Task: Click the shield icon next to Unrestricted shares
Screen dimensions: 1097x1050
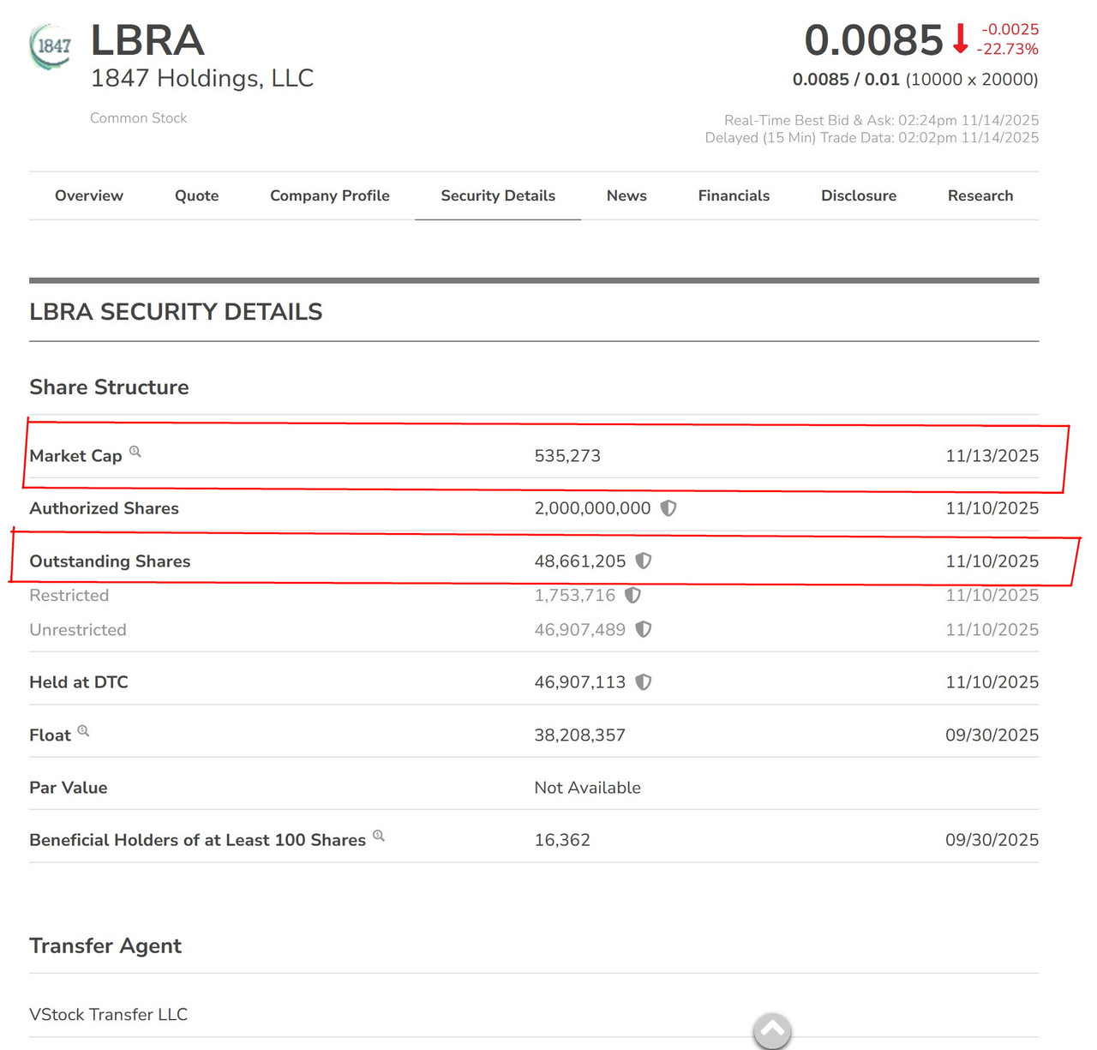Action: click(x=644, y=629)
